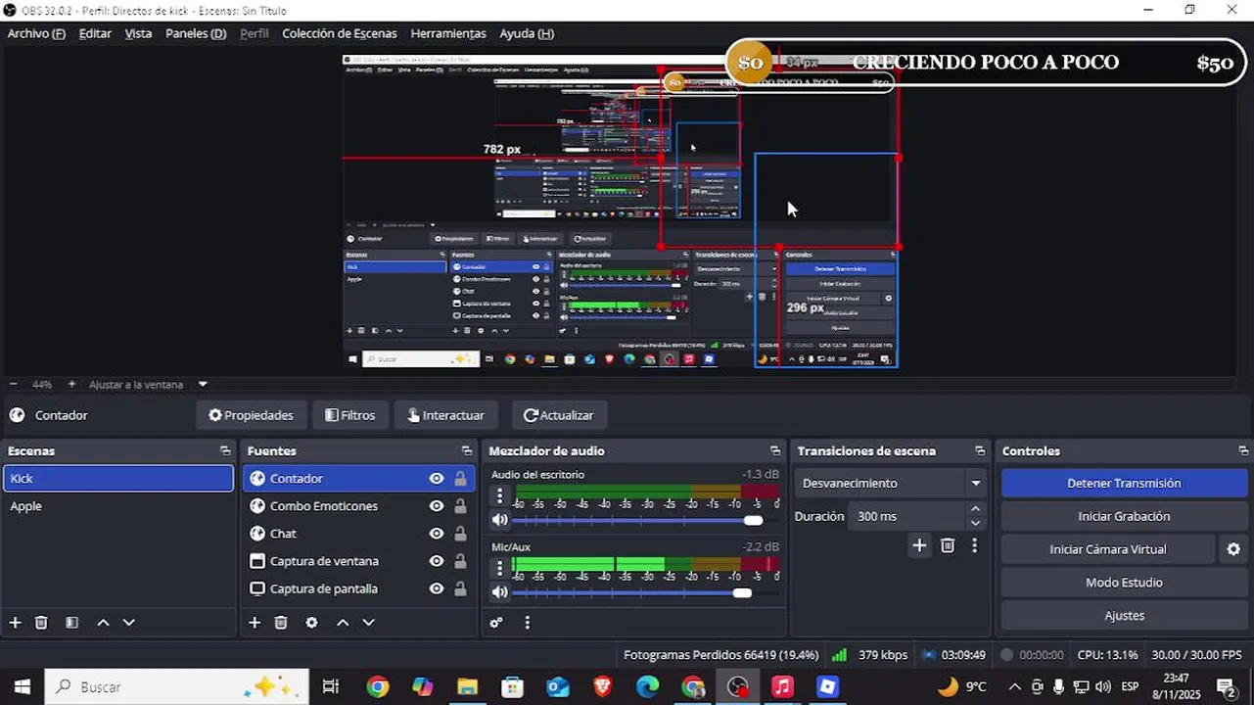This screenshot has height=705, width=1254.
Task: Zoom in the preview with plus
Action: pyautogui.click(x=71, y=385)
